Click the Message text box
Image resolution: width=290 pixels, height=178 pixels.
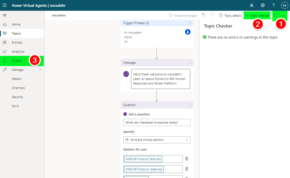(161, 79)
